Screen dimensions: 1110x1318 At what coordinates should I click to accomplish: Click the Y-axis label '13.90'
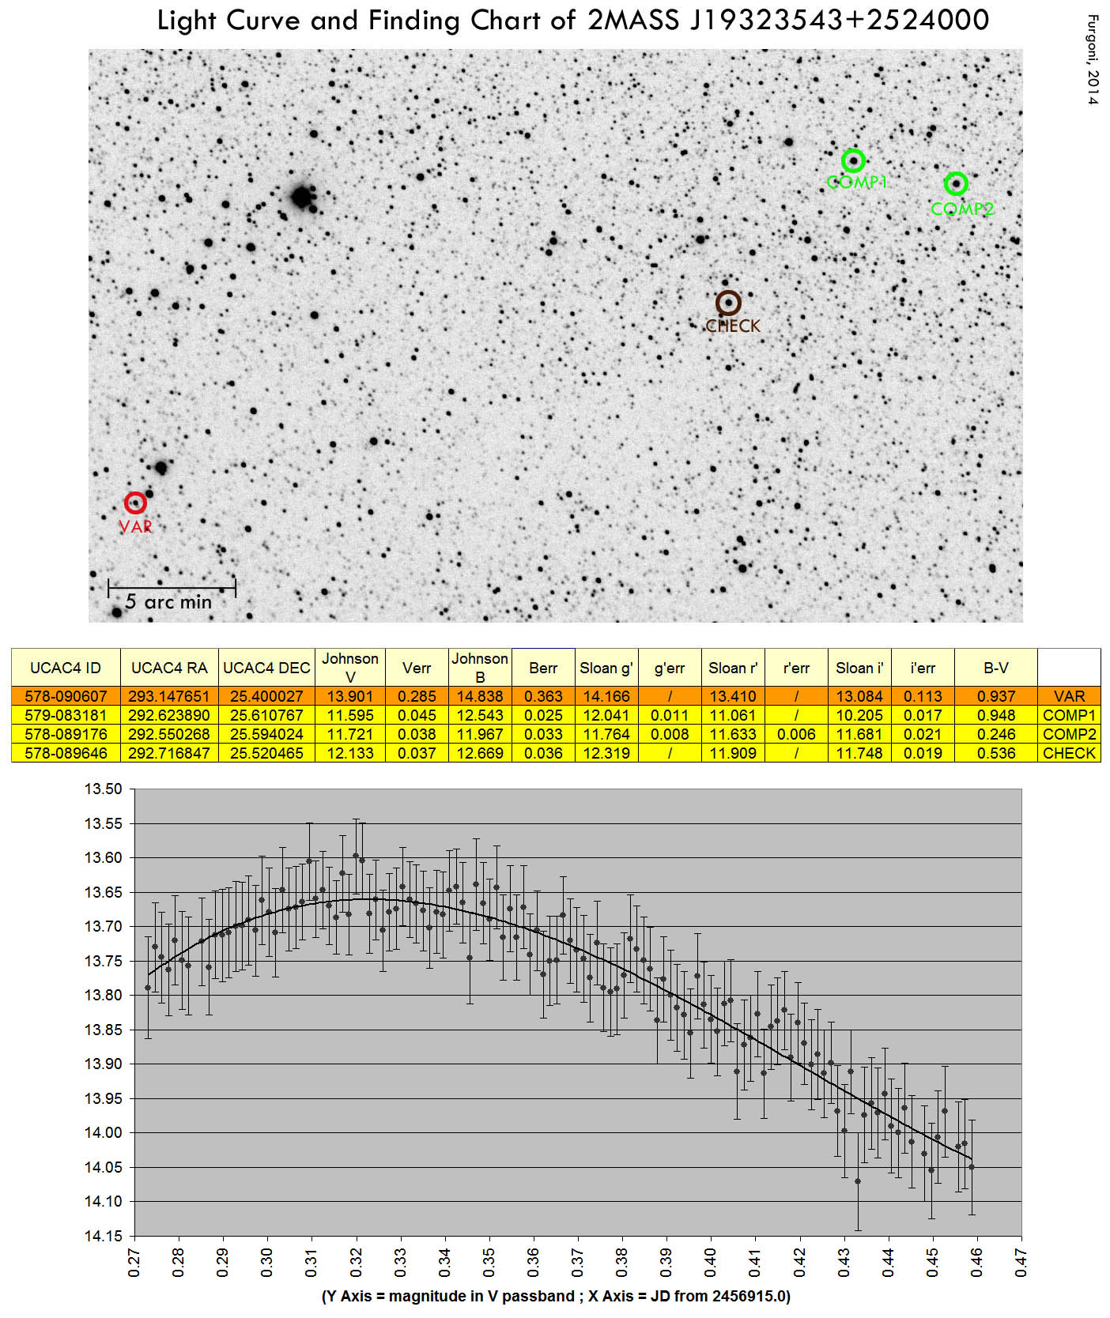(x=103, y=1064)
